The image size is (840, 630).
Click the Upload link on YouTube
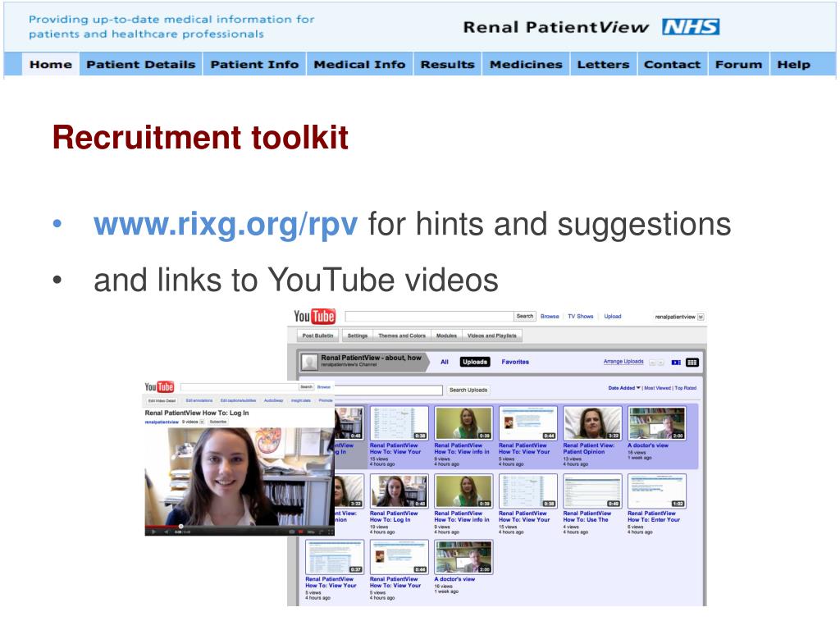[x=613, y=316]
